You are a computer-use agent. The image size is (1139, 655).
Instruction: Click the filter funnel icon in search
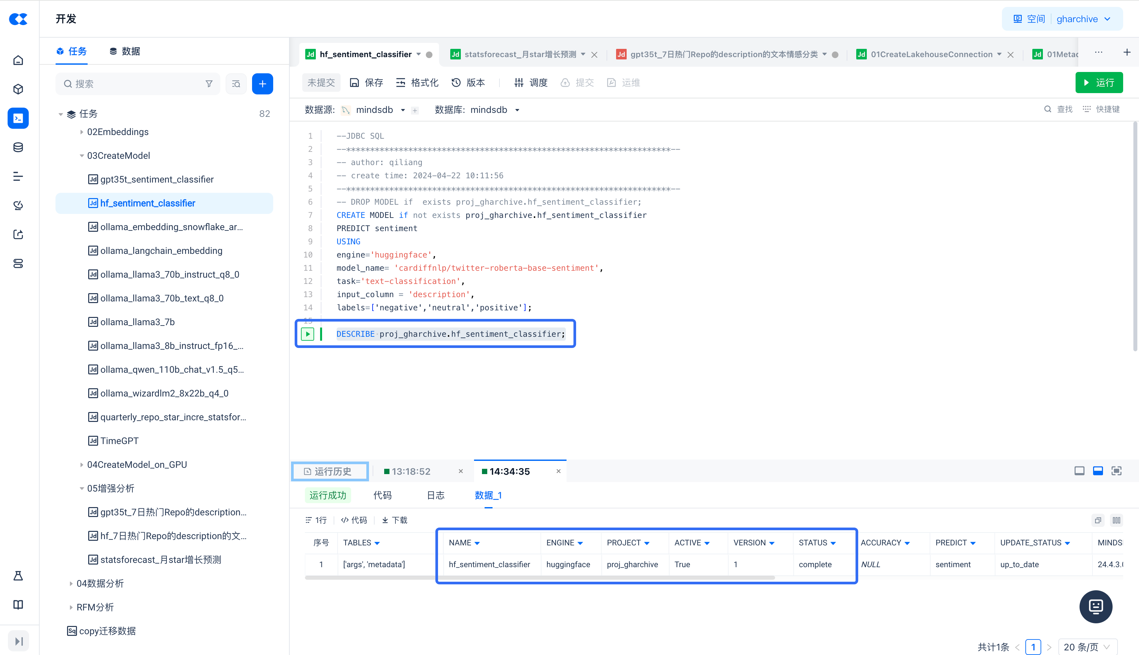click(209, 84)
